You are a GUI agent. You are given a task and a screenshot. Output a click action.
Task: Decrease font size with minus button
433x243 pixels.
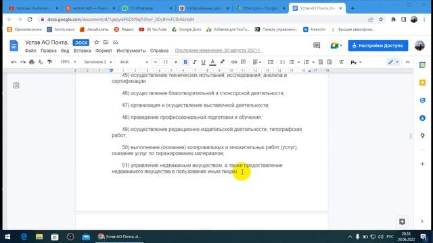click(x=156, y=62)
